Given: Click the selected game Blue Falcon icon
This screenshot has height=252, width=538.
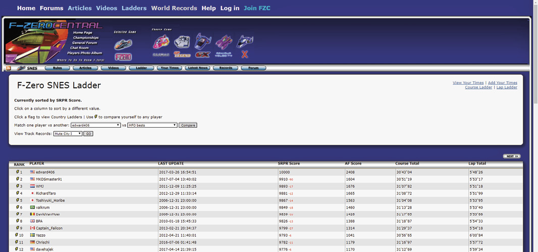Looking at the screenshot, I should tap(123, 44).
